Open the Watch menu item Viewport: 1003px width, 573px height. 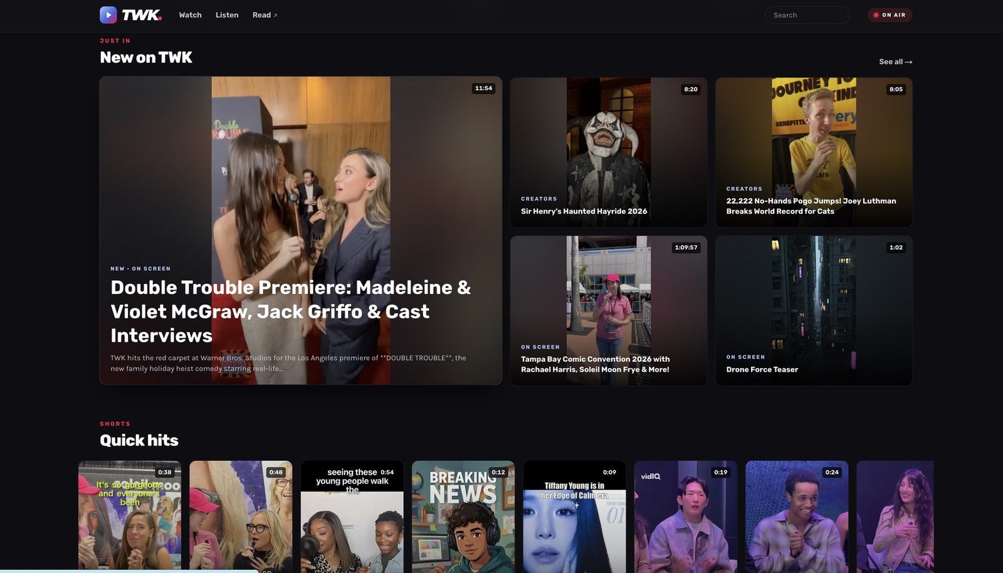point(190,15)
